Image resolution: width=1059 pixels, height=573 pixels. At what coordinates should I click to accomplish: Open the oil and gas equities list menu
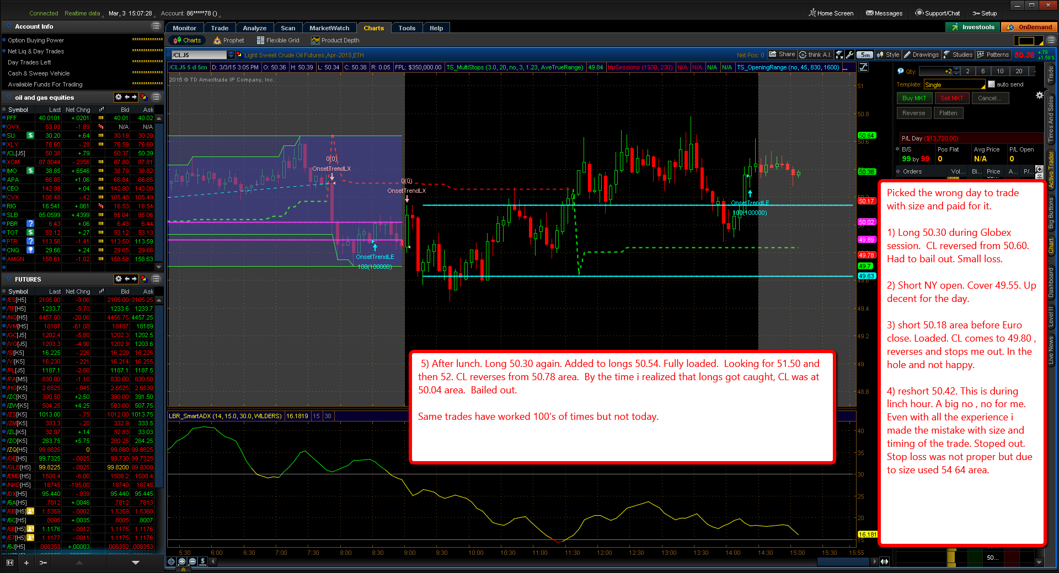click(x=156, y=97)
